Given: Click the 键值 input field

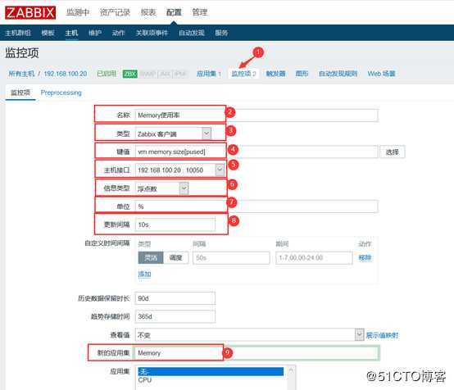Looking at the screenshot, I should [257, 152].
